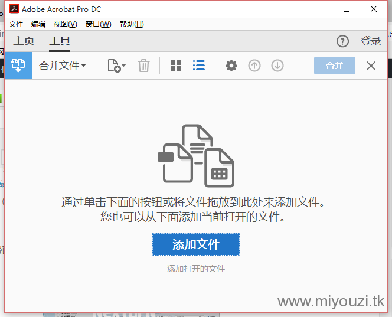Open the add files icon dropdown

[116, 66]
